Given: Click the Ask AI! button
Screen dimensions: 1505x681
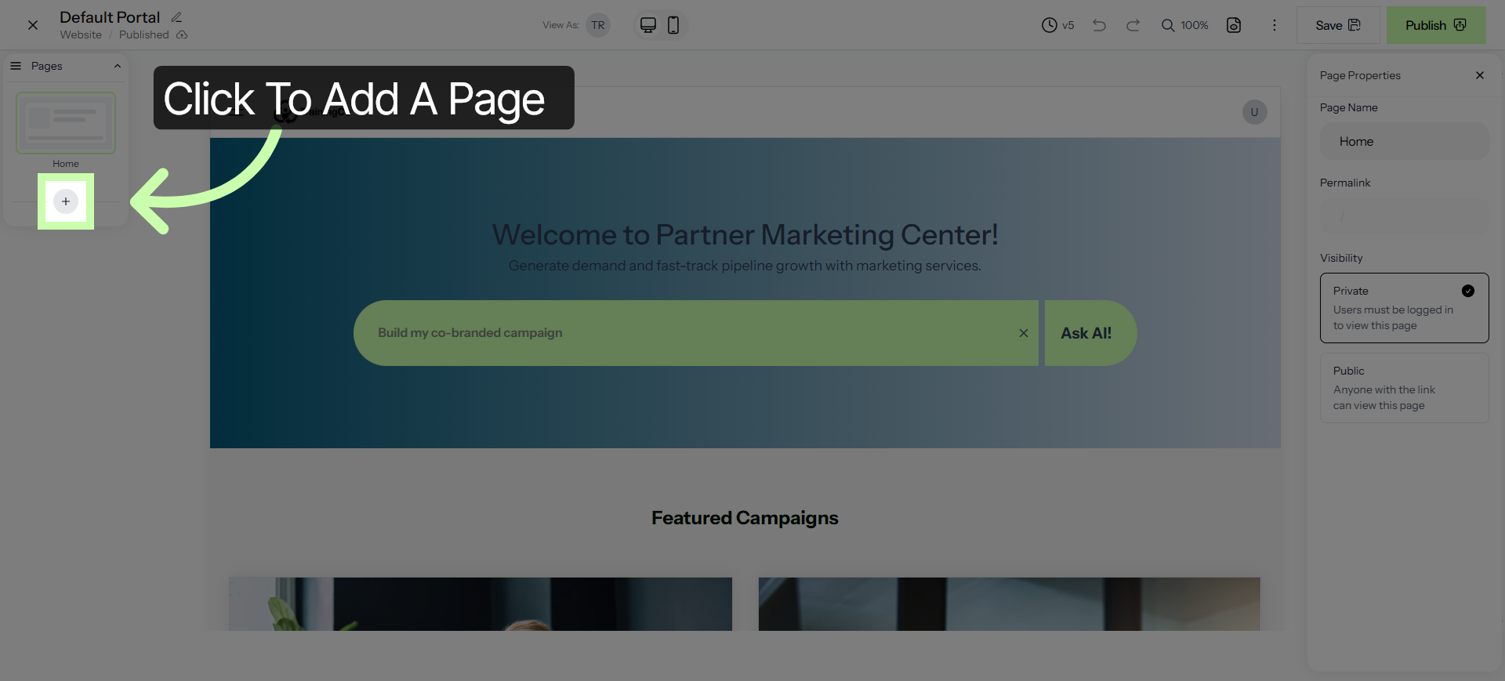Looking at the screenshot, I should (x=1090, y=333).
